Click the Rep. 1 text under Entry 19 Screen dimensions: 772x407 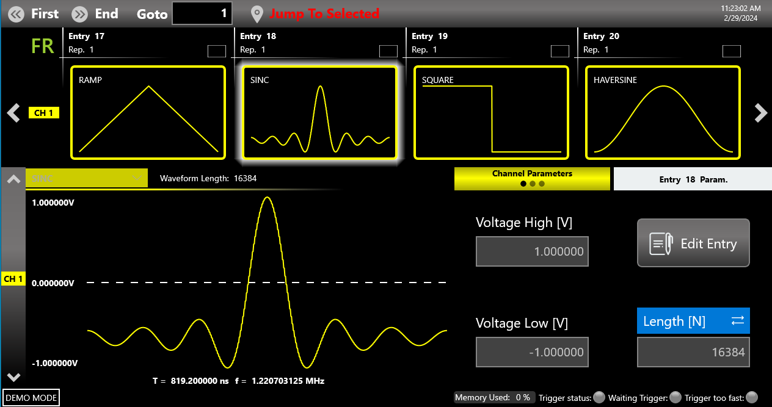tap(424, 49)
